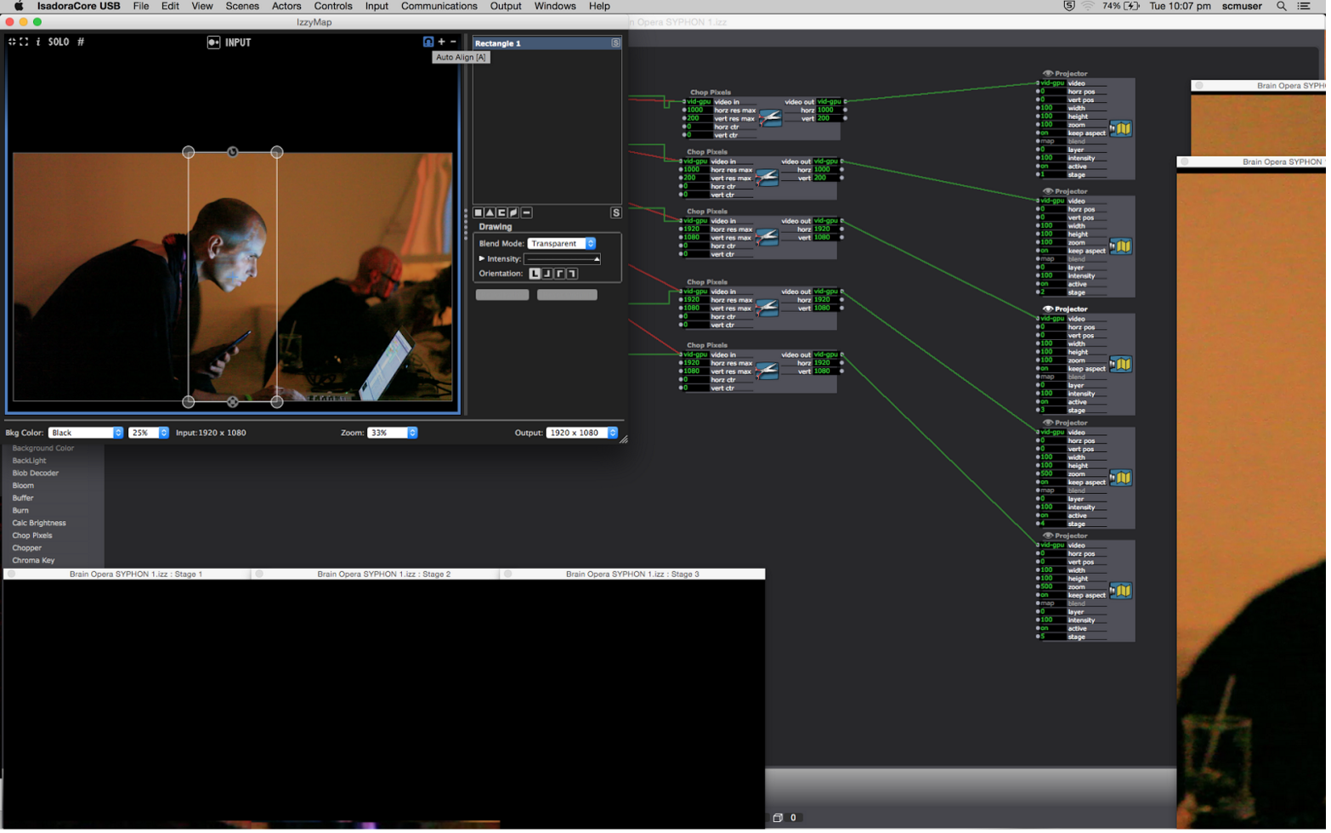The image size is (1331, 833).
Task: Click the rotate handle atop the selection rectangle
Action: [x=233, y=152]
